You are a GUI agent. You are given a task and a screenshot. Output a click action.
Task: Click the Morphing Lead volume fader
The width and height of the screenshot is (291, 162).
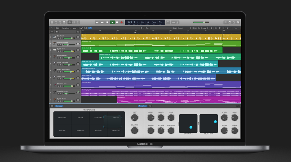click(69, 45)
